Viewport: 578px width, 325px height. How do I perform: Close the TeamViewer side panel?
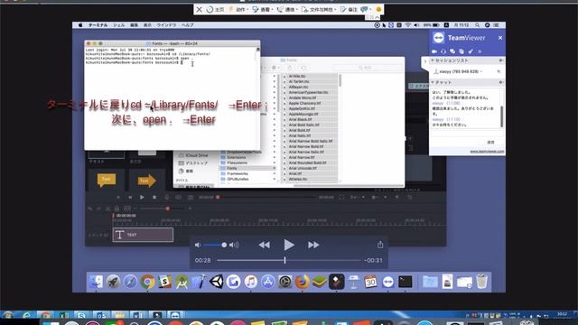pos(500,38)
